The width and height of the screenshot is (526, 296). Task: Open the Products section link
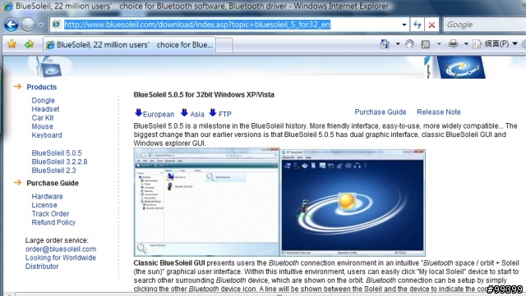click(42, 87)
